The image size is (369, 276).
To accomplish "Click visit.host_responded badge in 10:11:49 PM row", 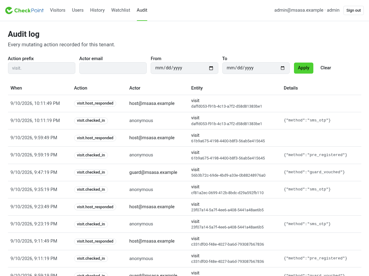I will 95,103.
